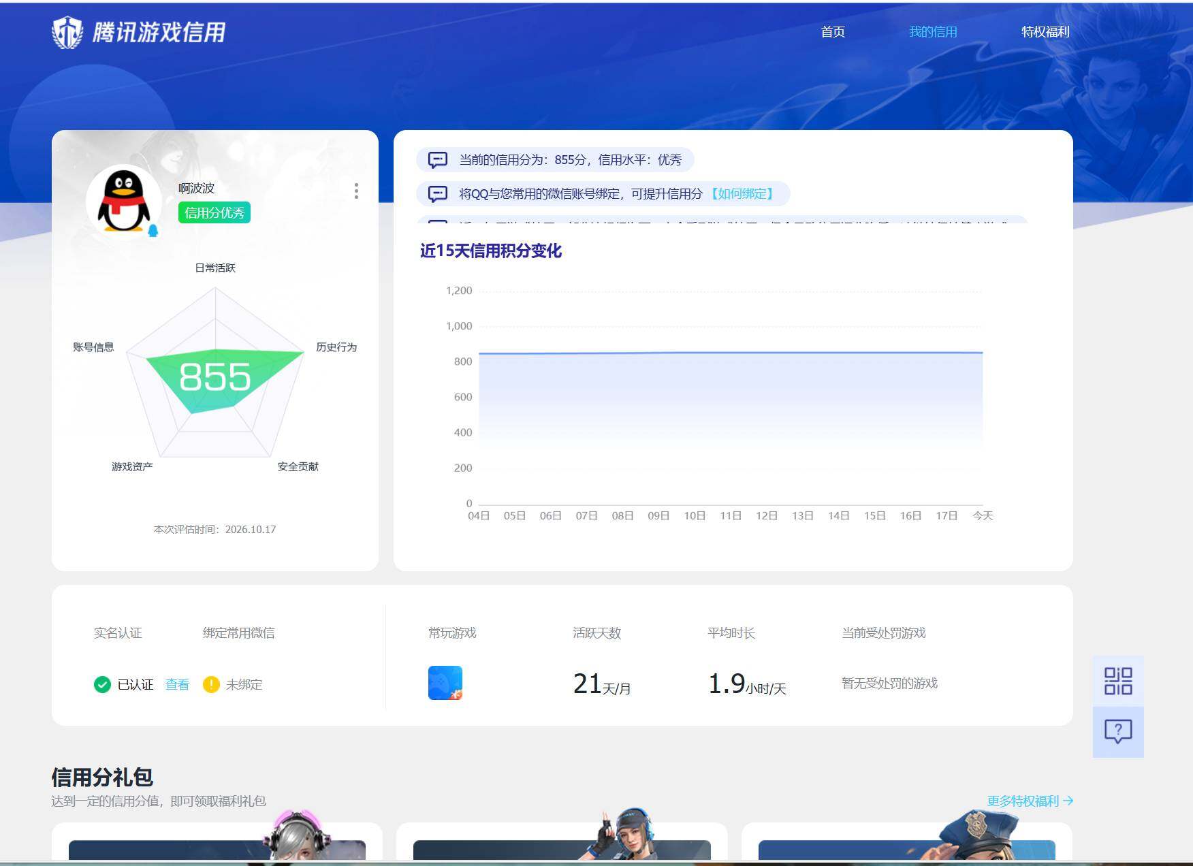Image resolution: width=1193 pixels, height=866 pixels.
Task: Click the 信用分优秀 green badge
Action: pyautogui.click(x=214, y=212)
